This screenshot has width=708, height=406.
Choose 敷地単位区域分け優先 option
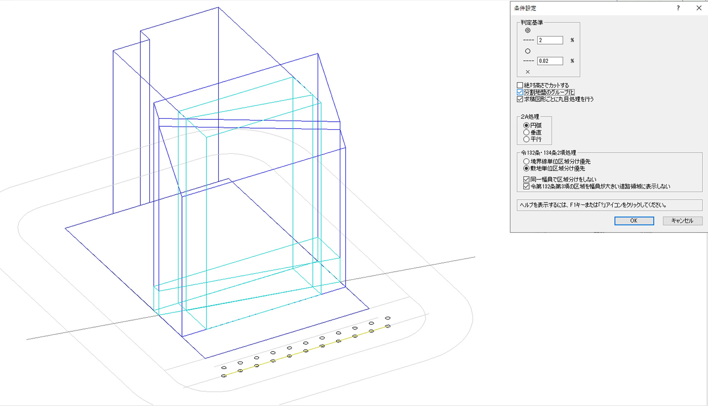(x=526, y=168)
